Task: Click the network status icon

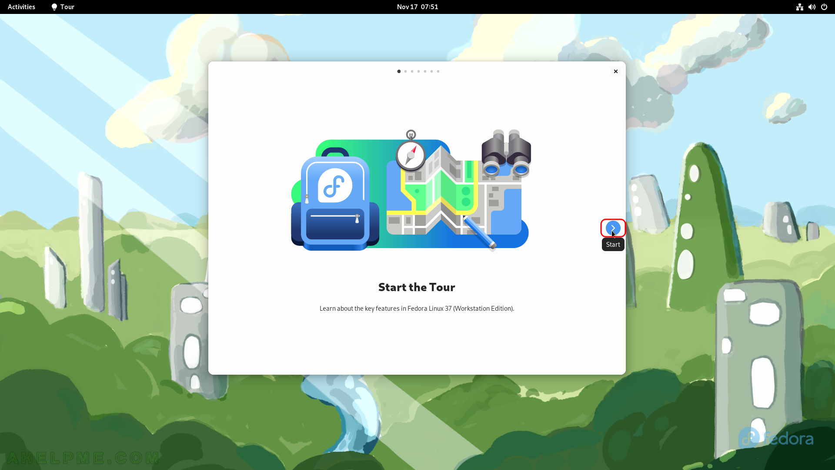Action: (799, 7)
